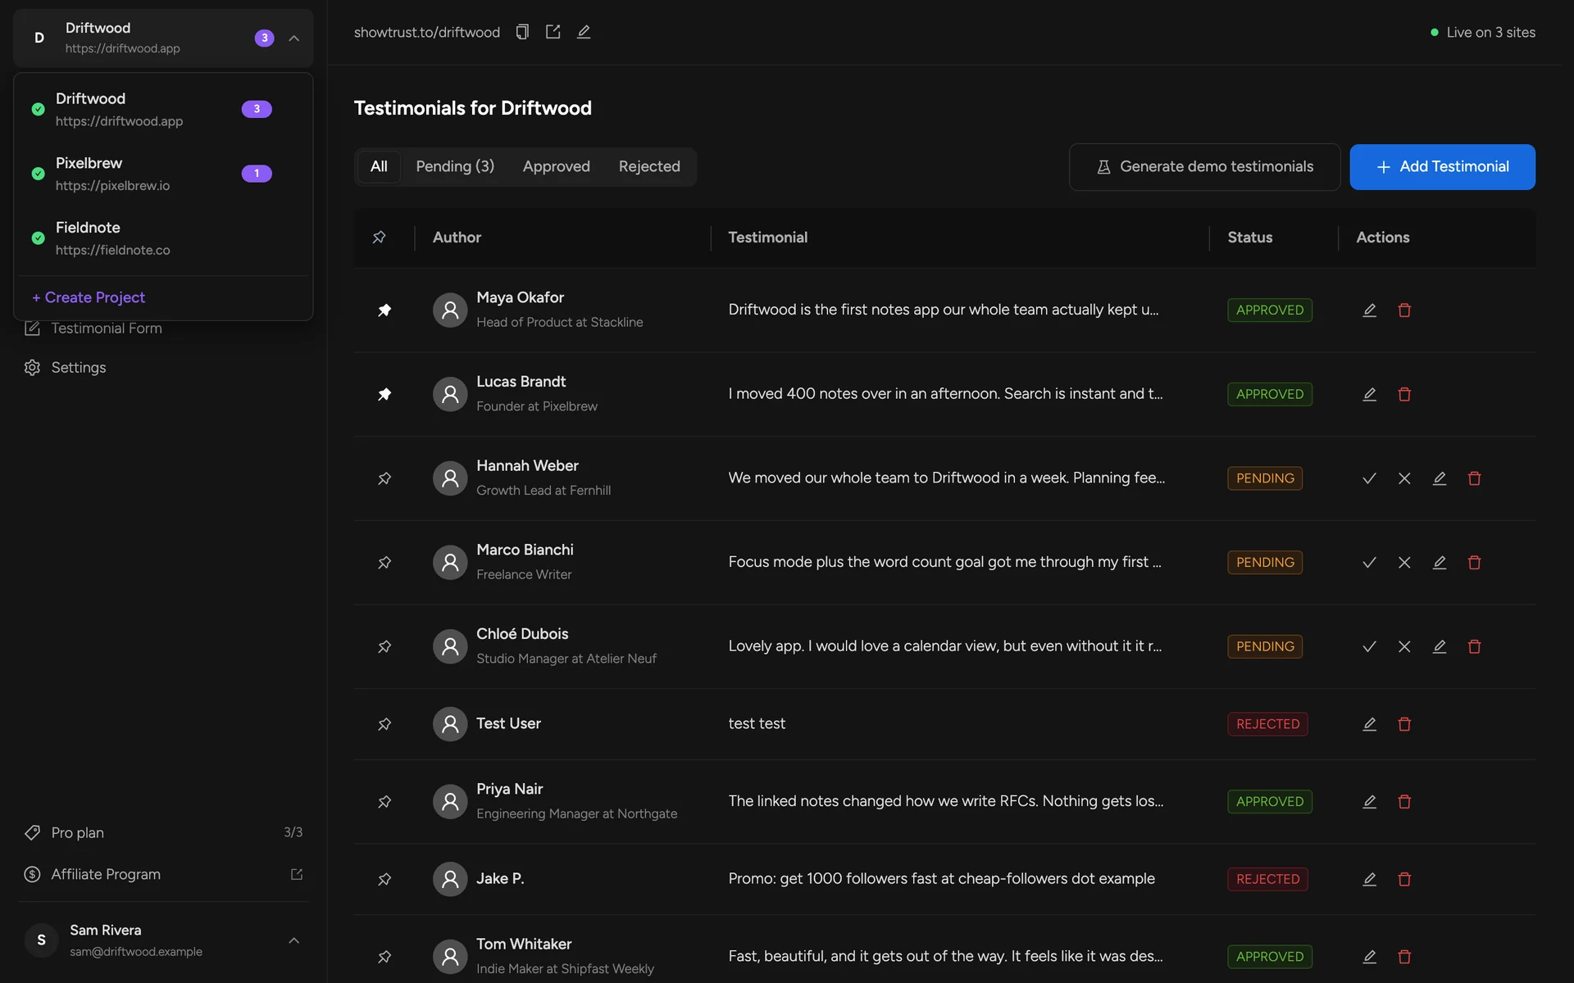Select Driftwood project in dropdown list

coord(163,109)
